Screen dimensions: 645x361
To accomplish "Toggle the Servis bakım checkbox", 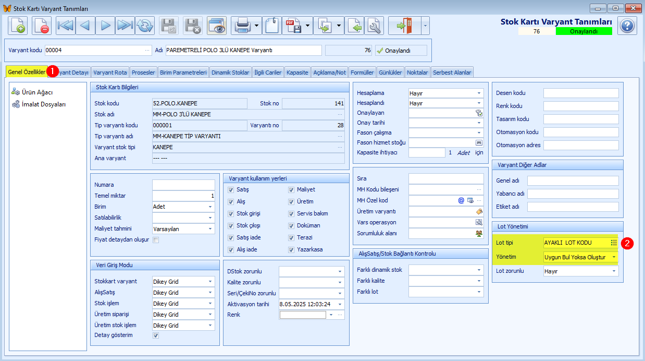I will pos(292,213).
